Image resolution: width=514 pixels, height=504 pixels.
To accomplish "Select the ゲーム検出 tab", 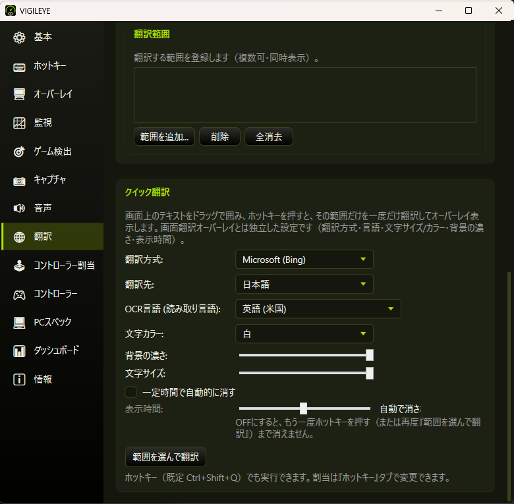I will (x=53, y=151).
